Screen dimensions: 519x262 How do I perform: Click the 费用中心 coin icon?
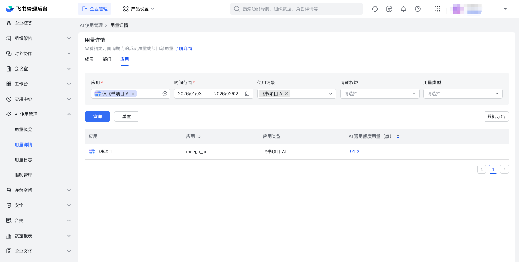(x=9, y=99)
